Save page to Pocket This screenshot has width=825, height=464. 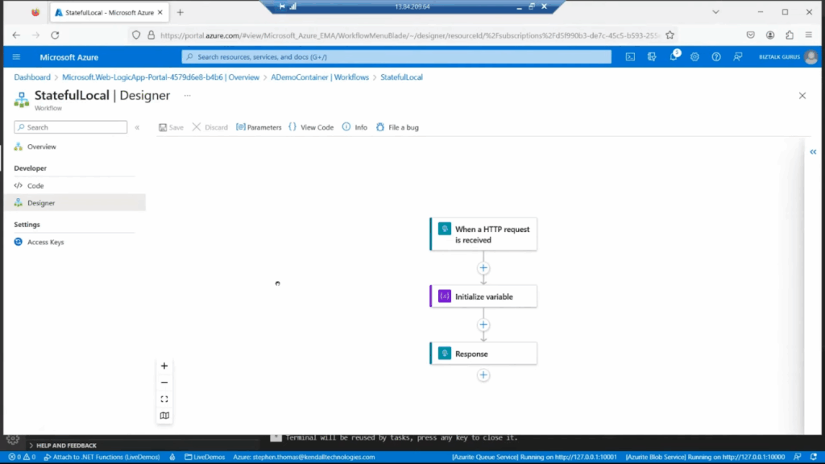point(751,35)
